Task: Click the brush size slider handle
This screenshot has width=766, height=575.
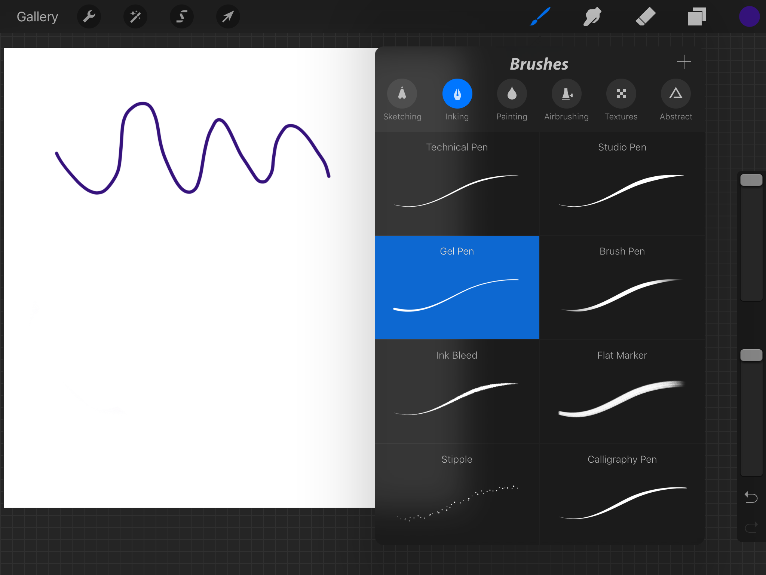Action: (751, 180)
